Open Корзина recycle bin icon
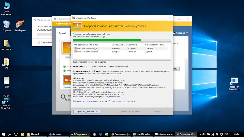 (6, 26)
